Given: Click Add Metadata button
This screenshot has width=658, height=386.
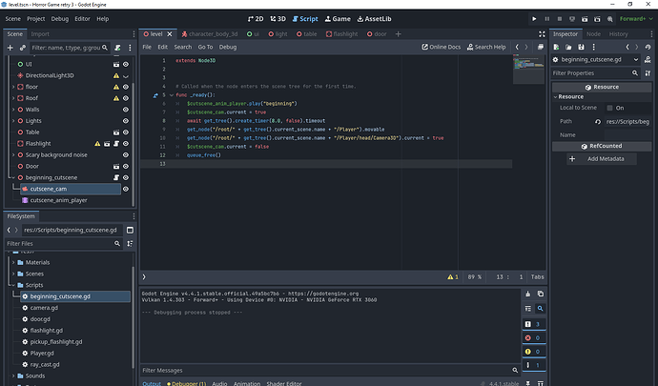Looking at the screenshot, I should pyautogui.click(x=602, y=159).
